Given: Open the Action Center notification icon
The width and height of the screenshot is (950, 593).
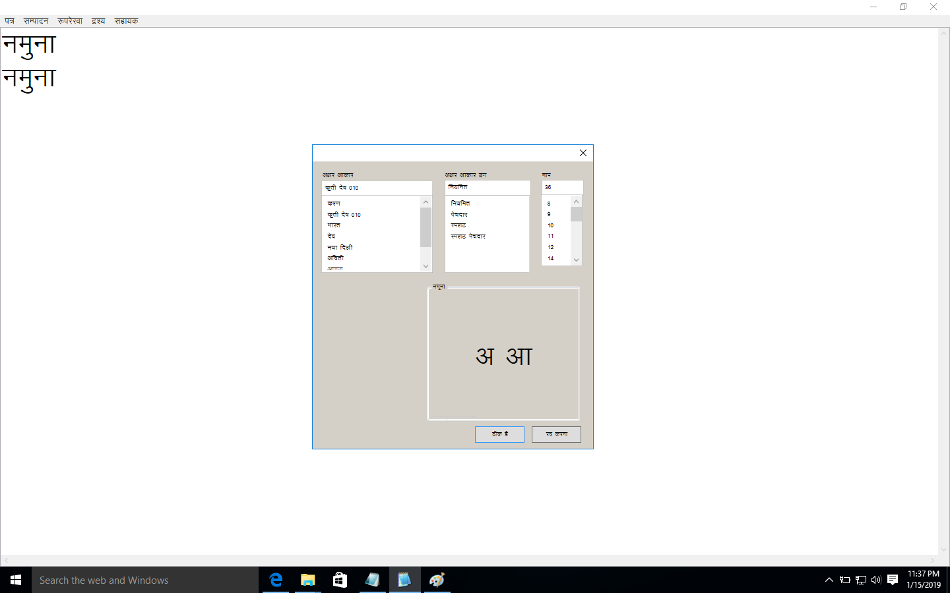Looking at the screenshot, I should click(x=893, y=580).
